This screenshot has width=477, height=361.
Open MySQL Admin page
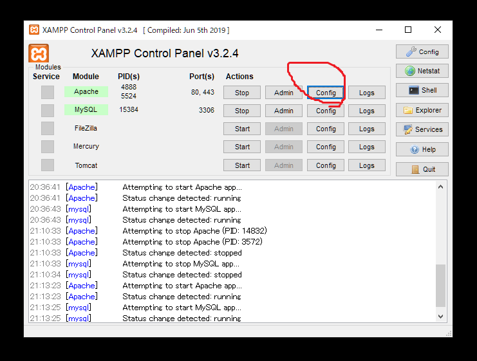tap(283, 111)
